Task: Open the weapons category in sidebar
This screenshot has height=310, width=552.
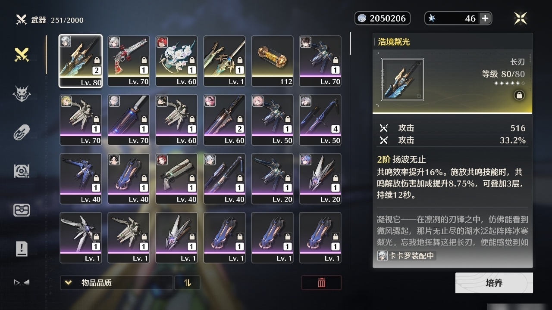Action: [22, 54]
